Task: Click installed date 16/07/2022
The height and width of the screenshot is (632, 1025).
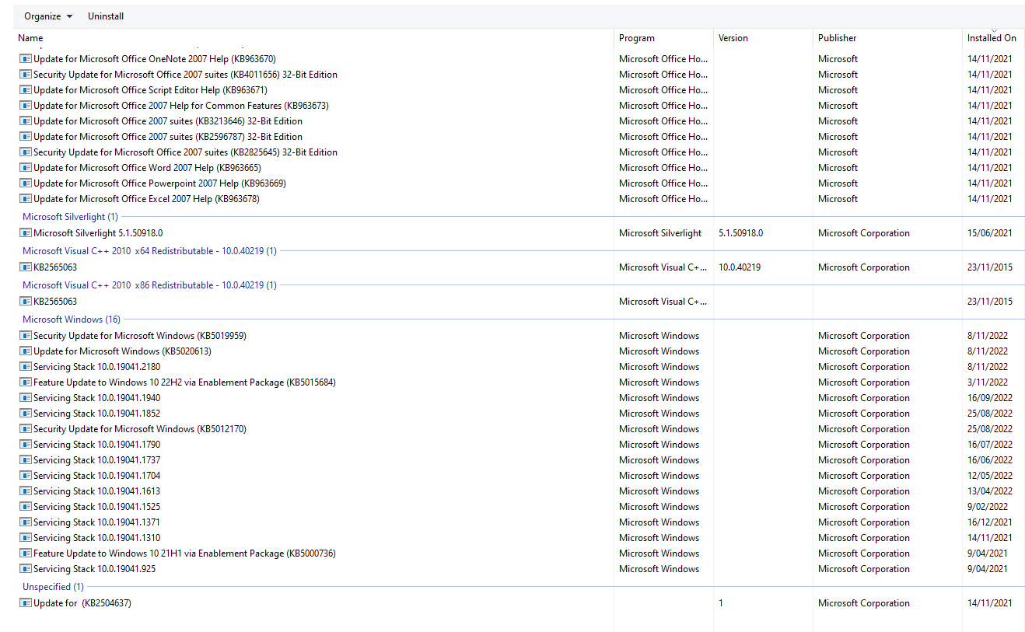Action: pyautogui.click(x=990, y=445)
